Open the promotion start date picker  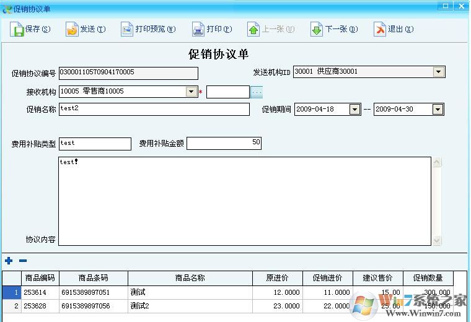point(354,110)
